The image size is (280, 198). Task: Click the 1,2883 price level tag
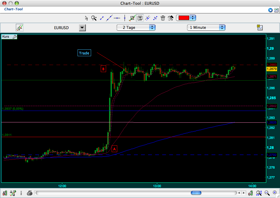pyautogui.click(x=271, y=65)
